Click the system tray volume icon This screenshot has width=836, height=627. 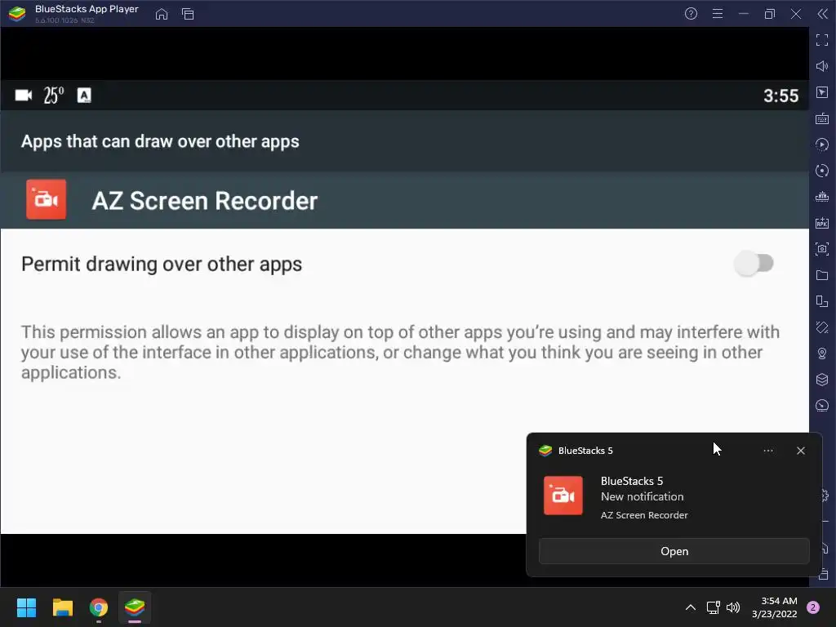pos(733,607)
